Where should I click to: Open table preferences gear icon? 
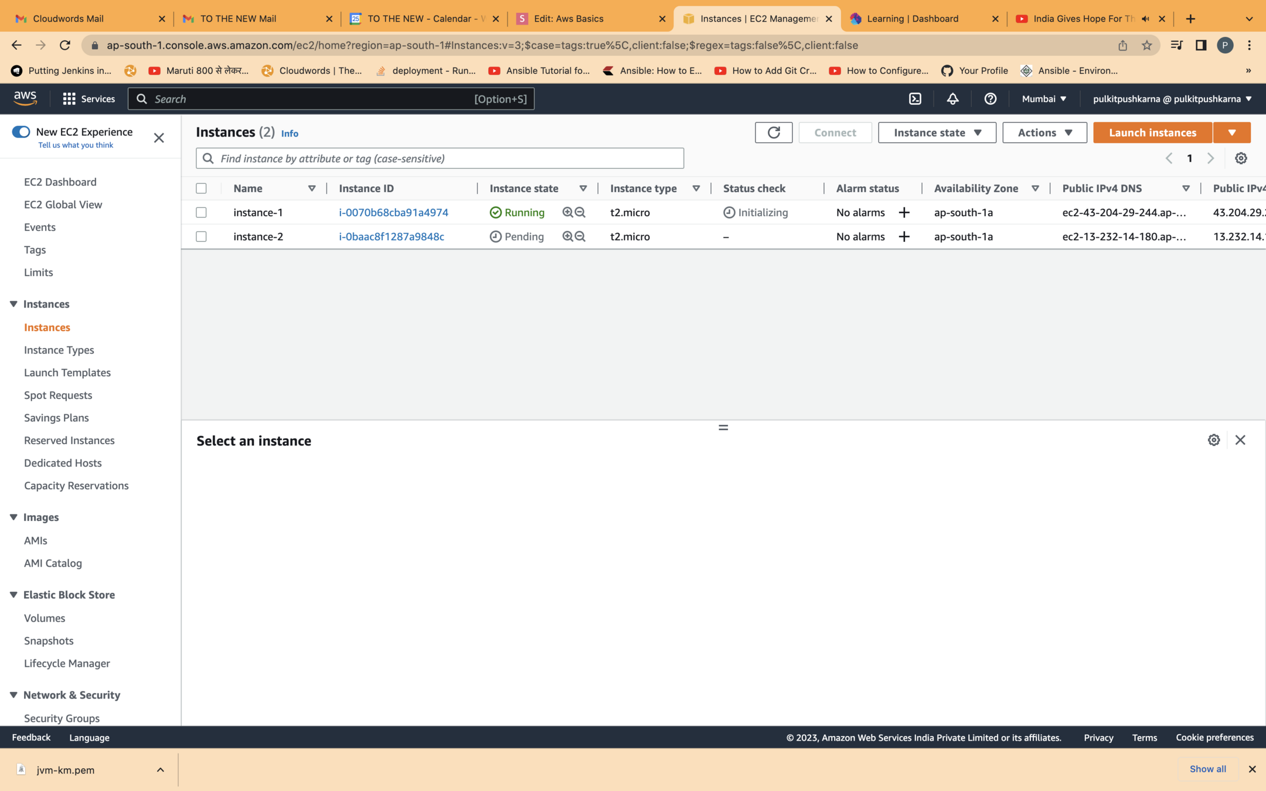pyautogui.click(x=1241, y=158)
